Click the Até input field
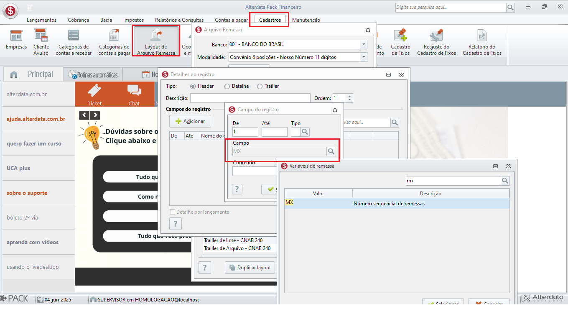 coord(275,132)
